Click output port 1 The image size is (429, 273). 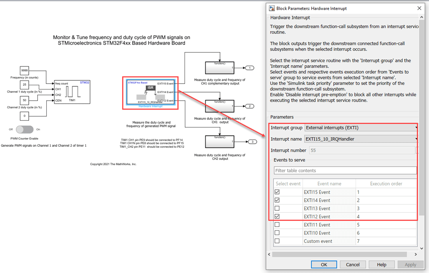(x=250, y=68)
